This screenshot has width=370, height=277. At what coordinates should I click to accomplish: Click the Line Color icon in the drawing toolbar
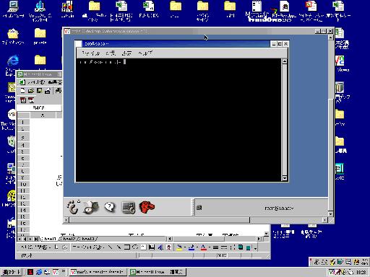pos(192,247)
